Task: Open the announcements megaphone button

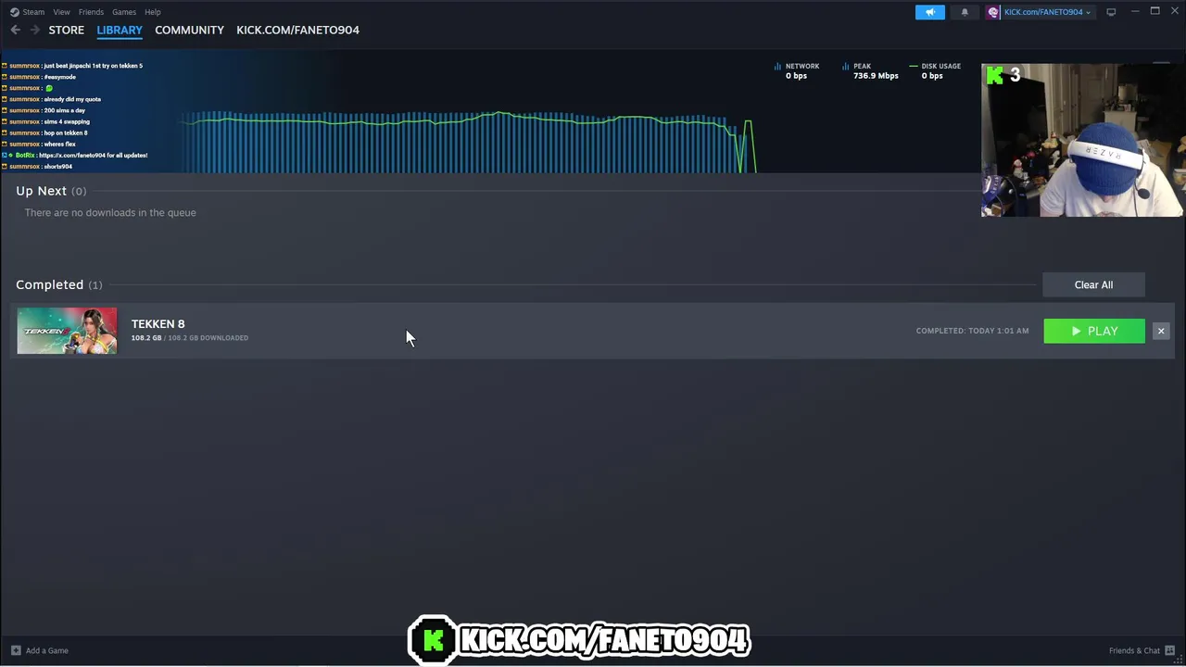Action: coord(930,12)
